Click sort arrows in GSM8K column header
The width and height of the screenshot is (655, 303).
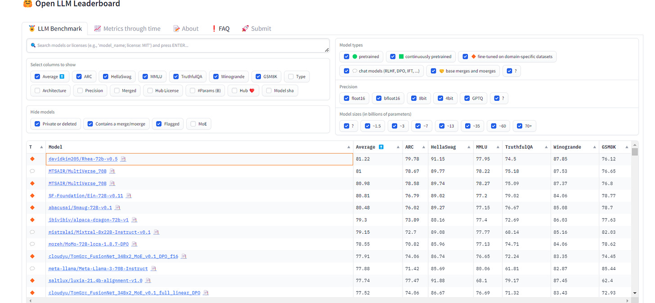coord(627,147)
